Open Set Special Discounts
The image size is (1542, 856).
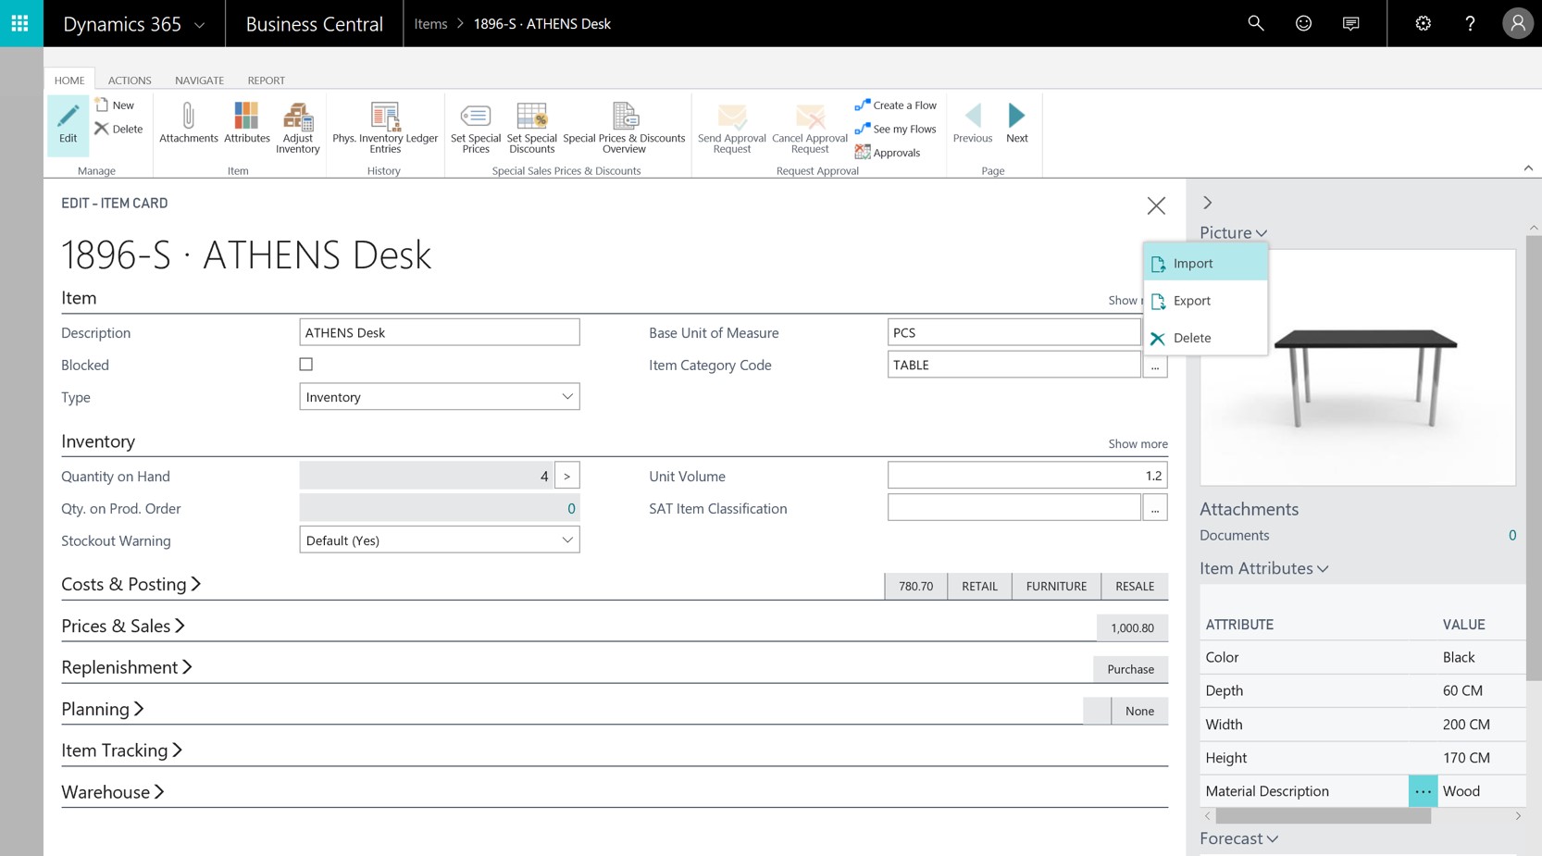point(532,128)
